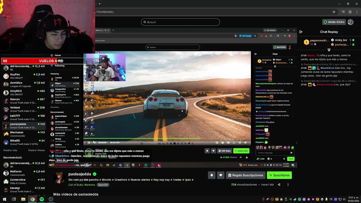
Task: Click the Recomendado section heading
Action: [x=13, y=158]
